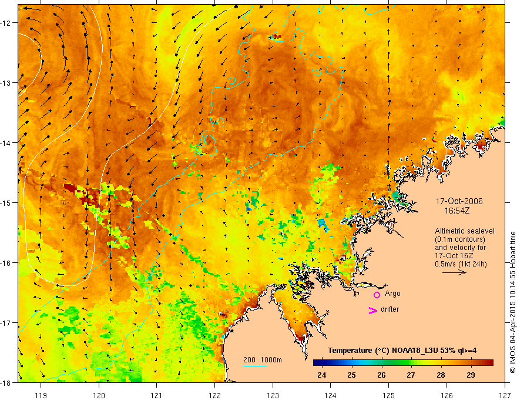Click the 0.5m/s velocity scale arrow
The image size is (517, 400).
pyautogui.click(x=454, y=272)
